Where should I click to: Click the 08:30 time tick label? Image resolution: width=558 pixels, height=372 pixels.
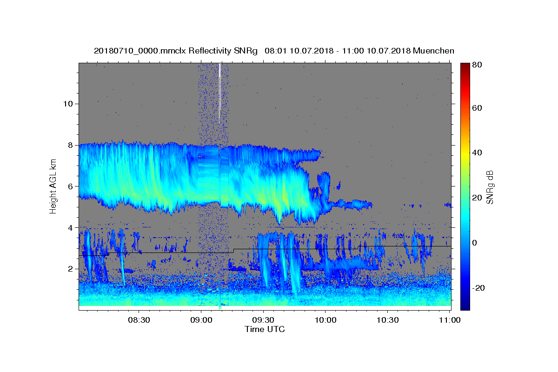tap(139, 320)
